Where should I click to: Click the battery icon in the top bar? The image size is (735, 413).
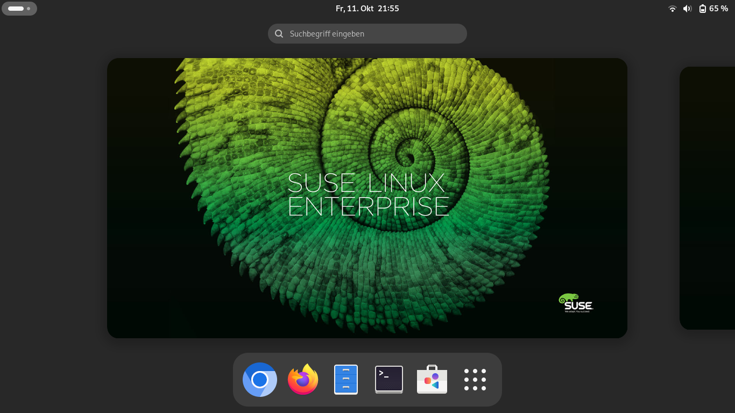tap(703, 8)
